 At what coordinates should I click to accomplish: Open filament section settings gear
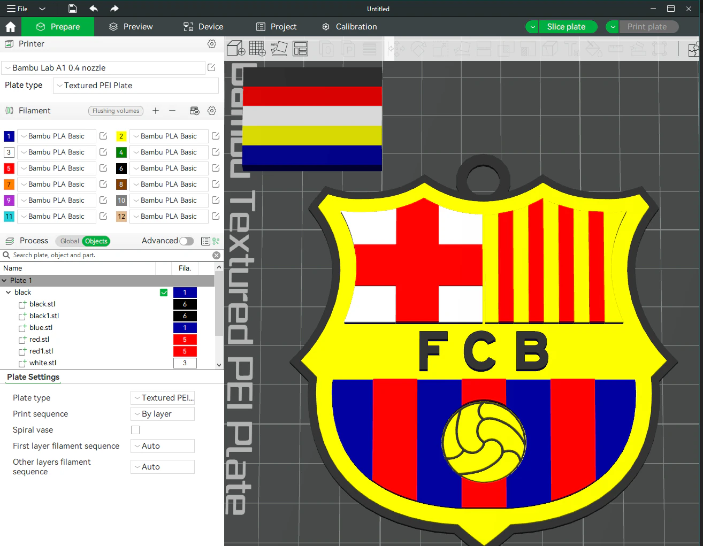[212, 111]
